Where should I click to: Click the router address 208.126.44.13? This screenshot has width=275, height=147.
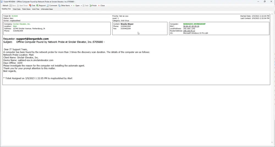coord(189,31)
